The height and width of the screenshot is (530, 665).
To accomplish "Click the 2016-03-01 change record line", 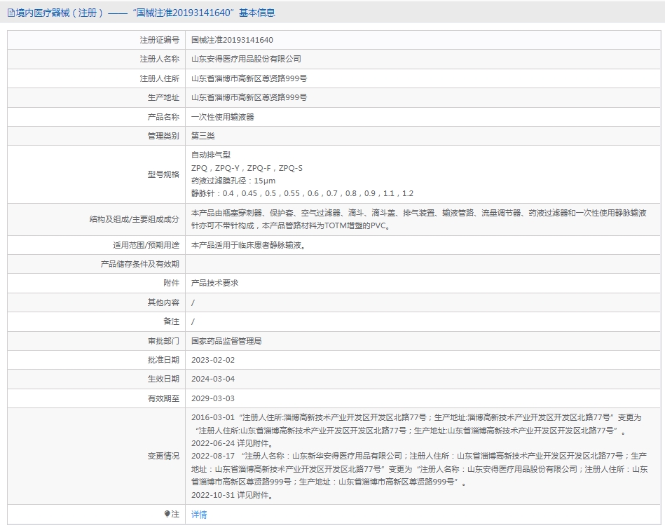I will pyautogui.click(x=416, y=424).
